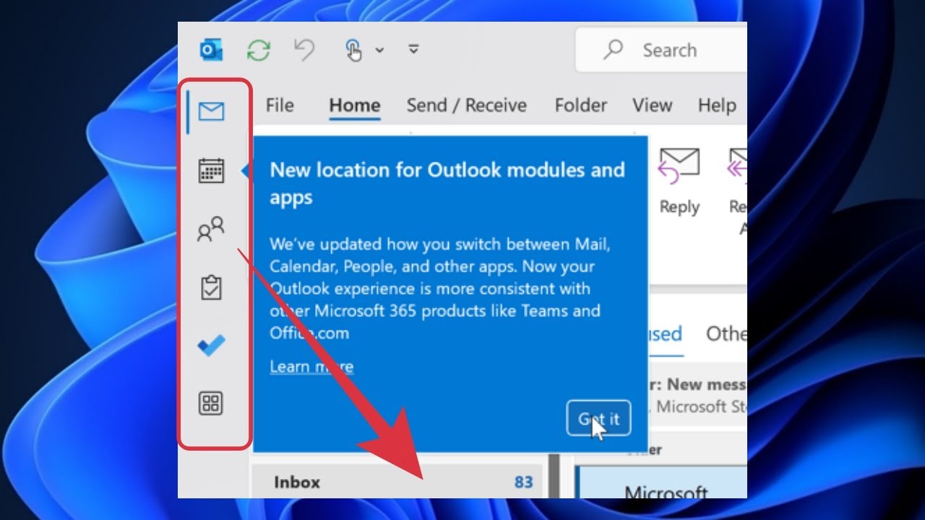Image resolution: width=925 pixels, height=520 pixels.
Task: Switch to the Other inbox tab
Action: click(726, 334)
